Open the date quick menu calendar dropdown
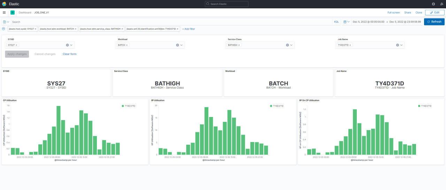The height and width of the screenshot is (190, 446). [x=346, y=22]
